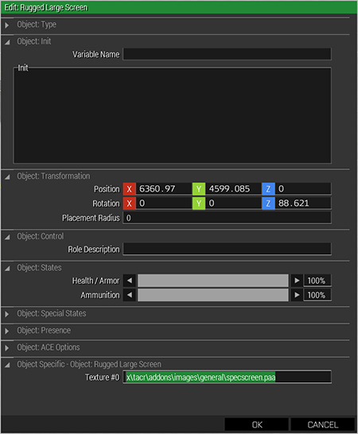Select the Position X value field
Image resolution: width=358 pixels, height=434 pixels.
[164, 188]
